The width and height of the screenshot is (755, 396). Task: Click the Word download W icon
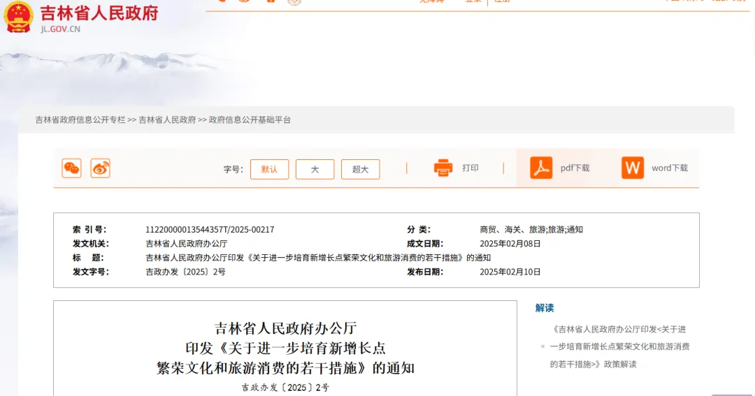pyautogui.click(x=633, y=168)
